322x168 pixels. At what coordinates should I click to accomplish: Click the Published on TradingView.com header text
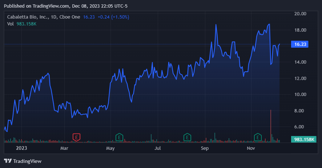pos(65,6)
